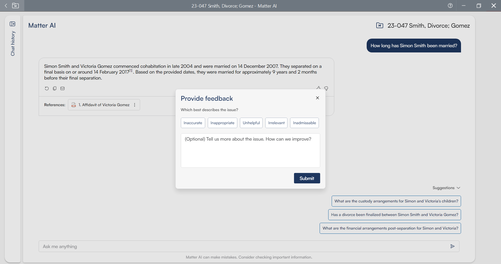The image size is (501, 264).
Task: Copy the AI response text
Action: click(55, 88)
